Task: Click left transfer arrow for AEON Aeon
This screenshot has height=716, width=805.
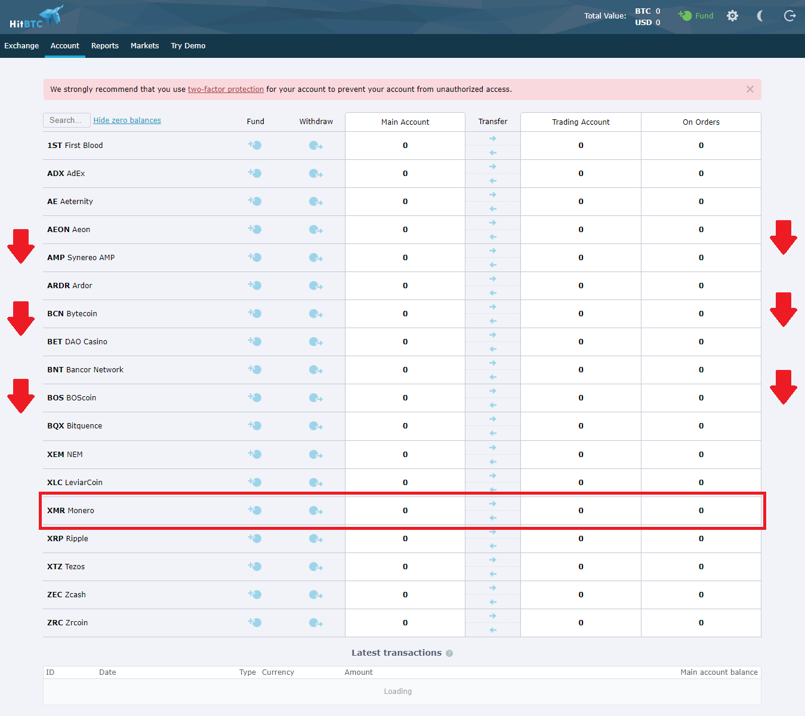Action: (493, 237)
